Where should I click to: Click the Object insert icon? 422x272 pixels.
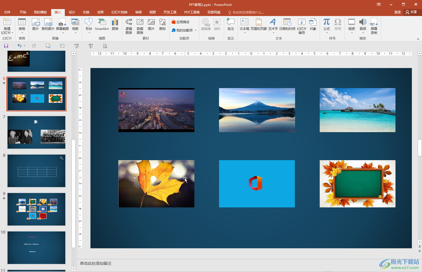click(x=313, y=24)
